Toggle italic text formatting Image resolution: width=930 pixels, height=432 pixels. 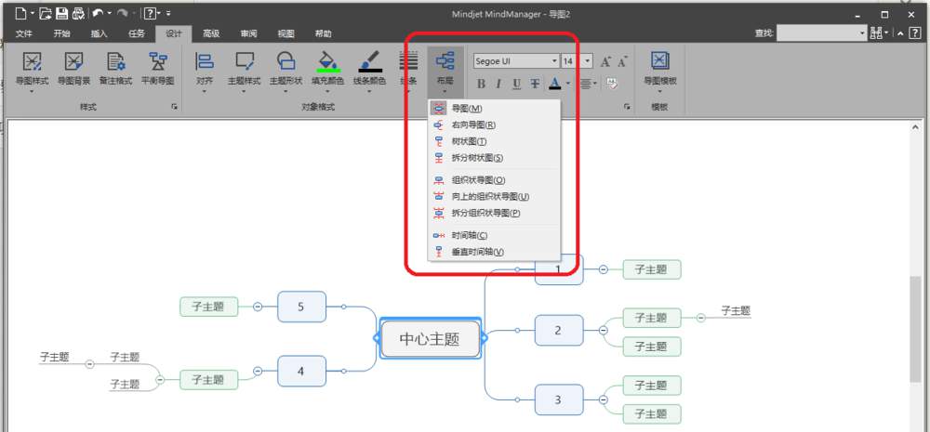(x=498, y=84)
